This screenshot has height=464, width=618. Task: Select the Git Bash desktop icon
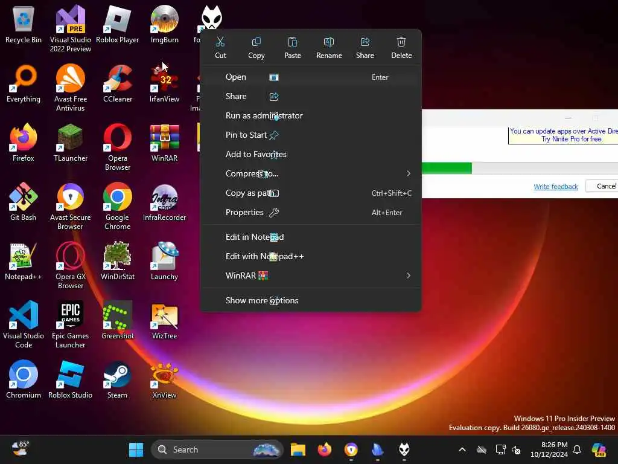24,202
